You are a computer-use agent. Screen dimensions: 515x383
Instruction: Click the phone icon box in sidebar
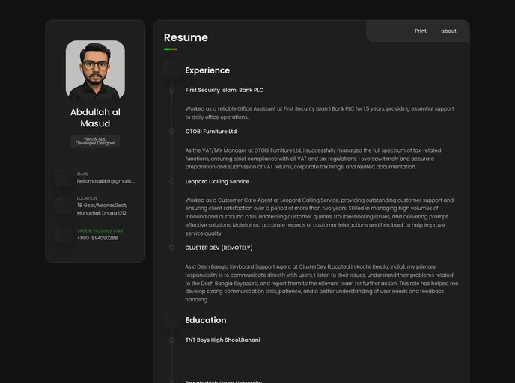(x=64, y=234)
